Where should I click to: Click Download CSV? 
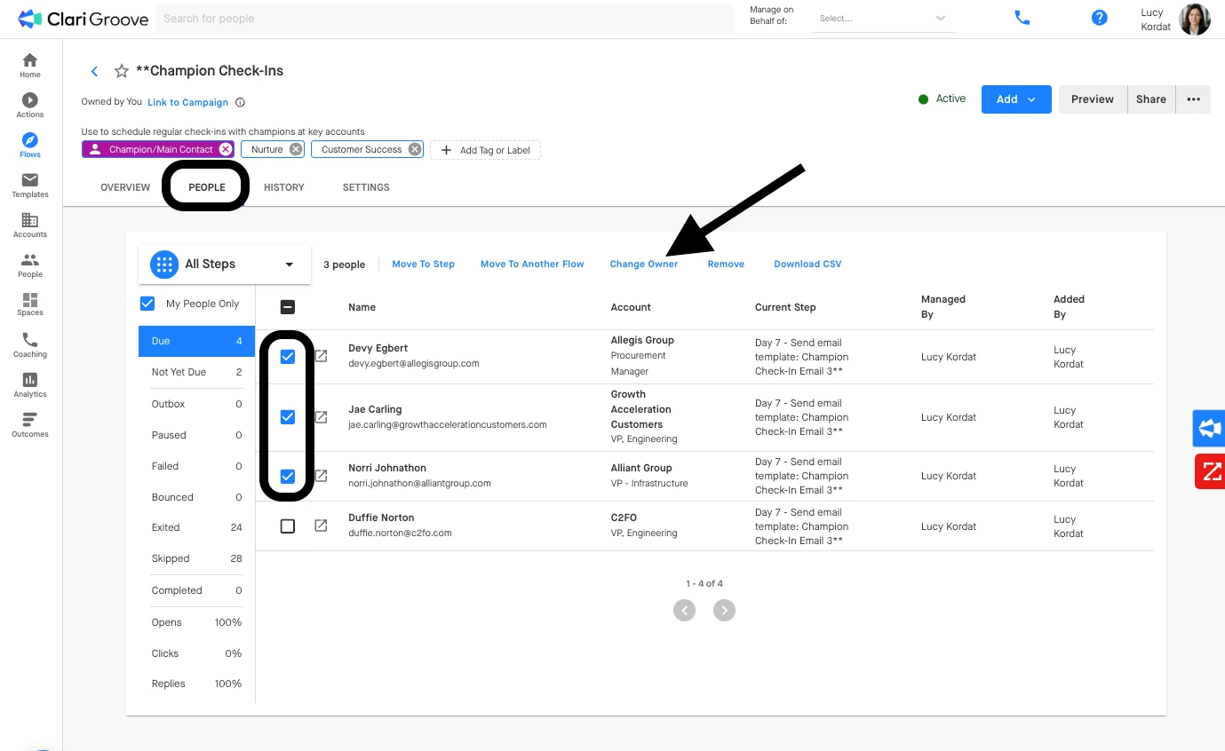(807, 264)
